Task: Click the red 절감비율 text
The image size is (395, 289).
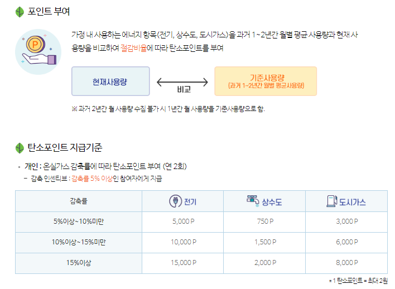Action: pyautogui.click(x=133, y=48)
